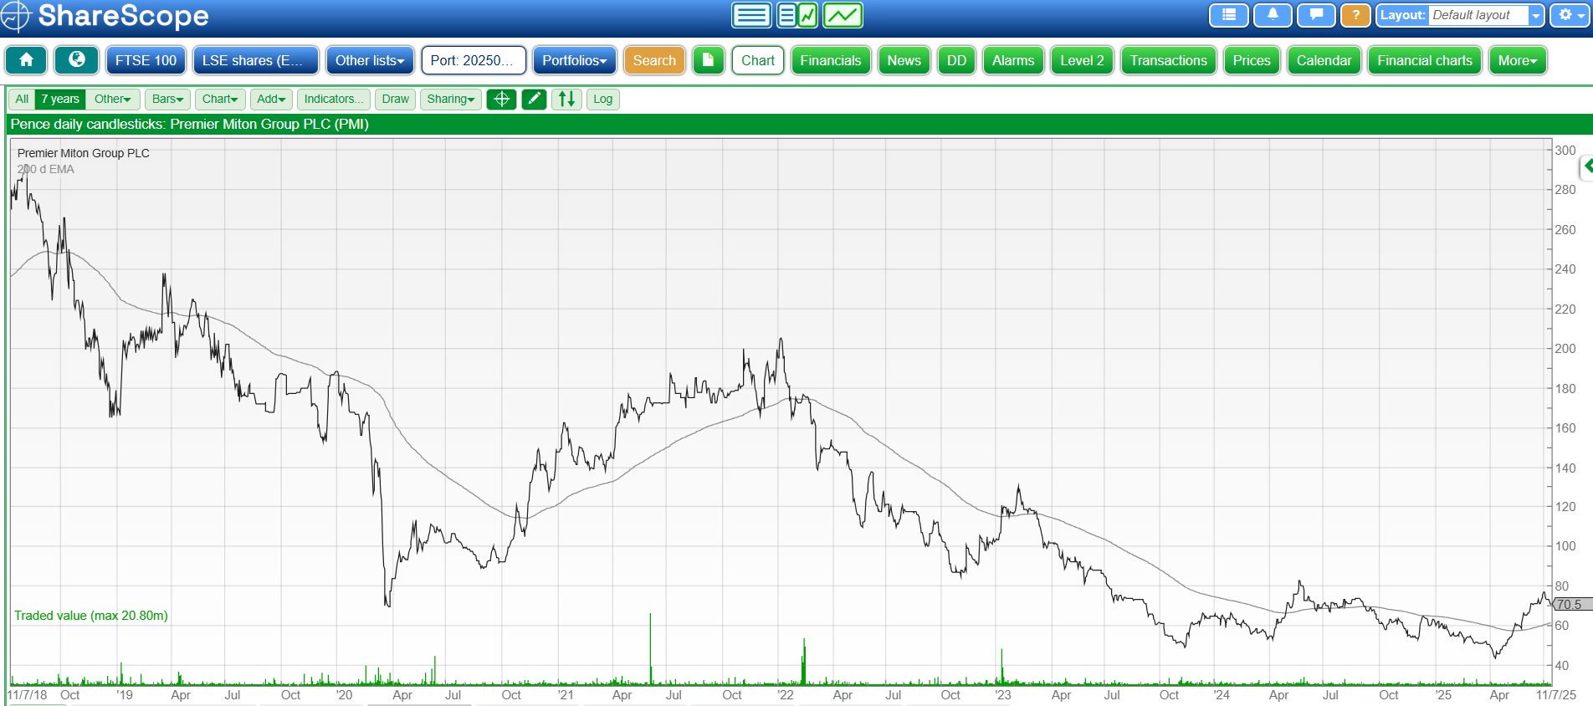Toggle Log scale

coord(602,99)
